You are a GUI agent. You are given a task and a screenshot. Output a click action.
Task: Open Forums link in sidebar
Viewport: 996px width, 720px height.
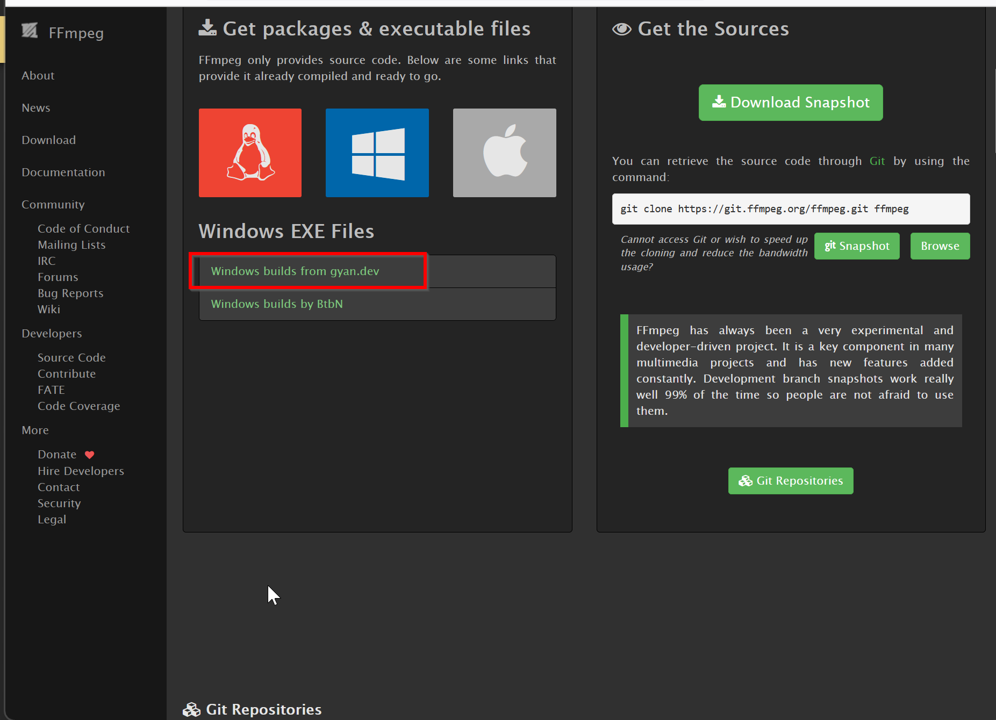click(58, 277)
